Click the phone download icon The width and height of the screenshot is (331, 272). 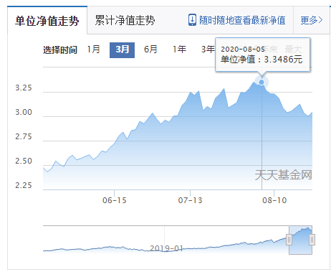coord(192,20)
